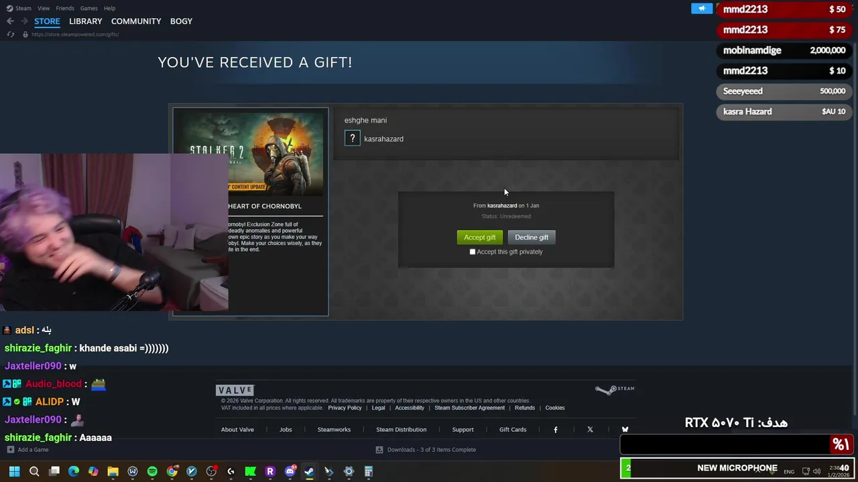Open the Help menu
The image size is (858, 482).
tap(109, 8)
